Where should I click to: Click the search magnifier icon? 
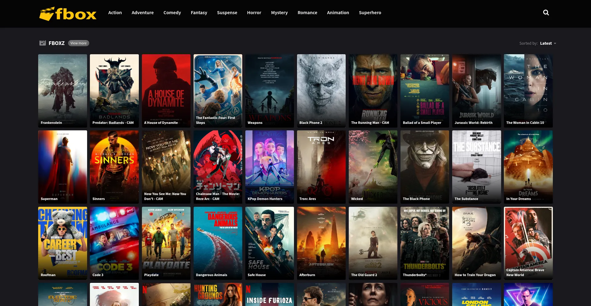tap(546, 13)
